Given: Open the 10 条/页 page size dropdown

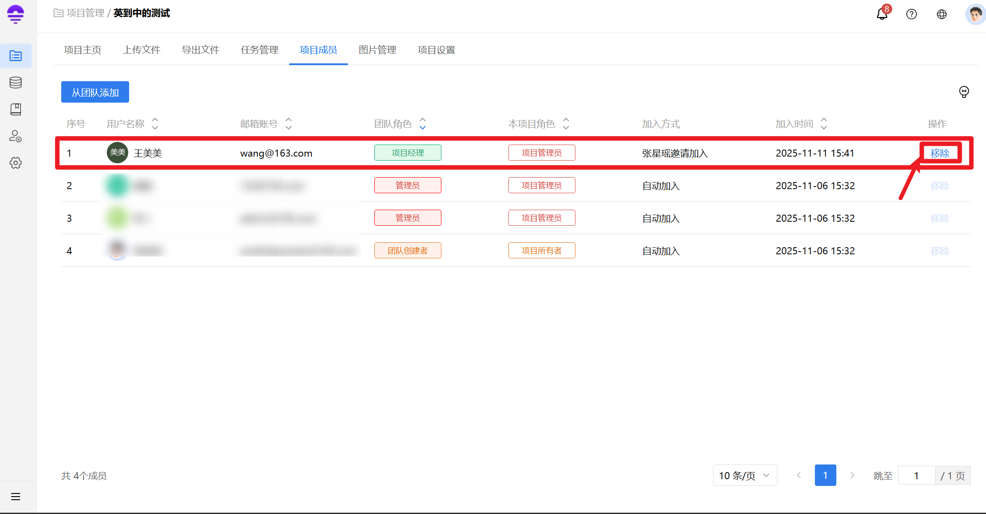Looking at the screenshot, I should pos(744,476).
